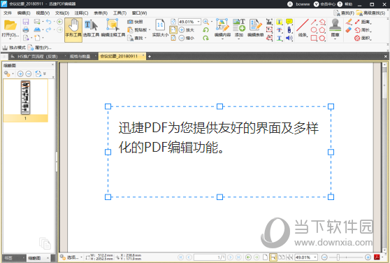The width and height of the screenshot is (390, 263).
Task: Go to the next page in status bar
Action: [231, 257]
